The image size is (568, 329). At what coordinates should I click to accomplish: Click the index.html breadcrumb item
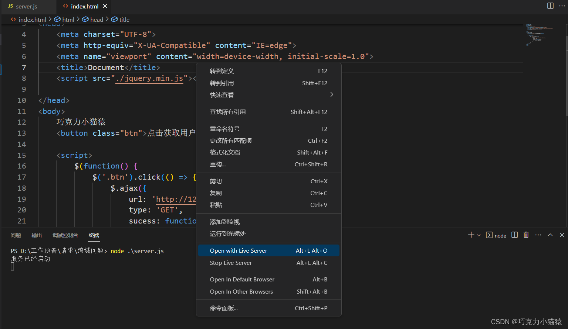tap(28, 20)
